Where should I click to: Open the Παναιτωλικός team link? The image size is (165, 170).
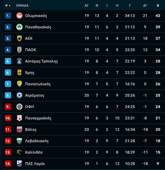click(38, 84)
